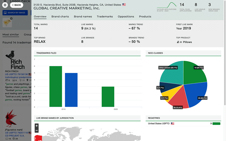226x141 pixels.
Task: Select the yellow bird search thumbnail
Action: [x=7, y=23]
